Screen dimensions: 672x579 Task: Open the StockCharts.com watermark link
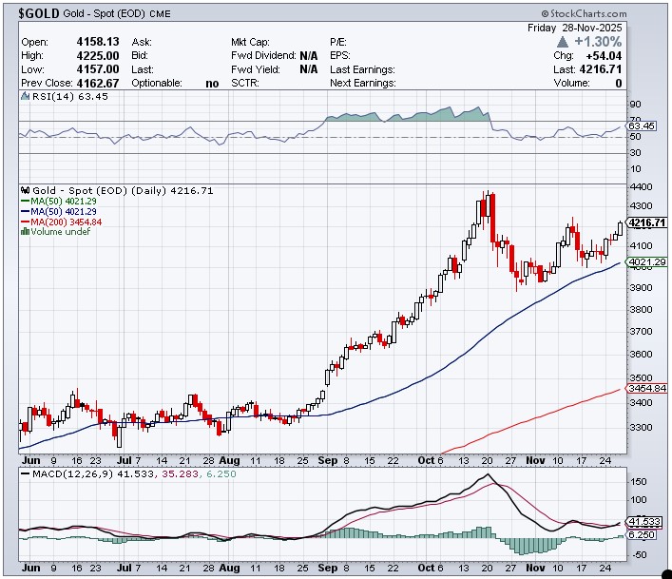(x=585, y=14)
